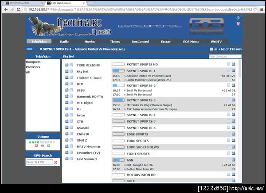Image resolution: width=266 pixels, height=193 pixels.
Task: Click the stream TV icon on EDGE SPORTS row
Action: (234, 134)
